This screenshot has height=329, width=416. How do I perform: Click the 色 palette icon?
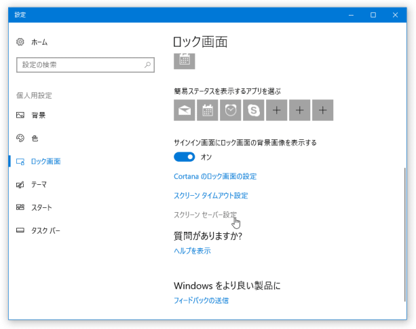click(x=20, y=138)
